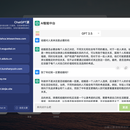
Task: Select sy.me source entry
Action: (14, 79)
